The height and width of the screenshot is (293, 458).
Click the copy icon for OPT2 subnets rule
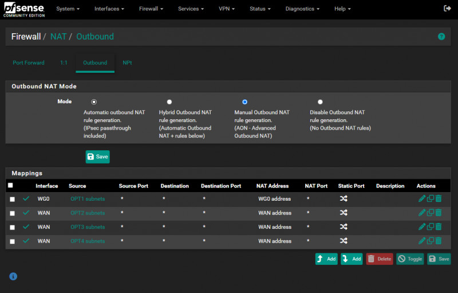[430, 213]
